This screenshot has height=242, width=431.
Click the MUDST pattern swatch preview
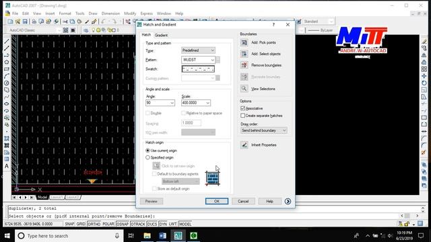point(198,69)
